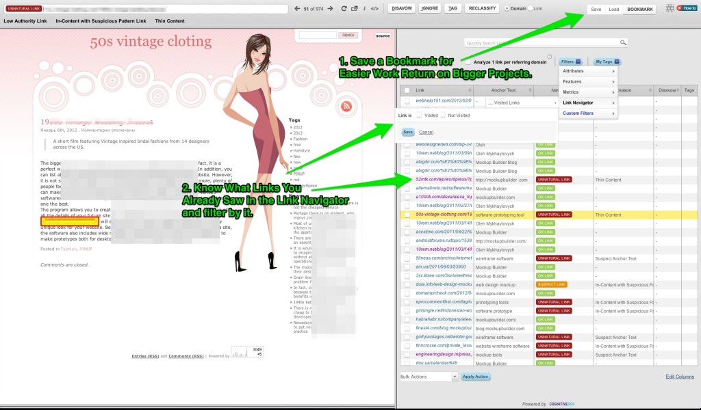701x410 pixels.
Task: Check Analyze 1 link per referring domain
Action: pos(468,62)
